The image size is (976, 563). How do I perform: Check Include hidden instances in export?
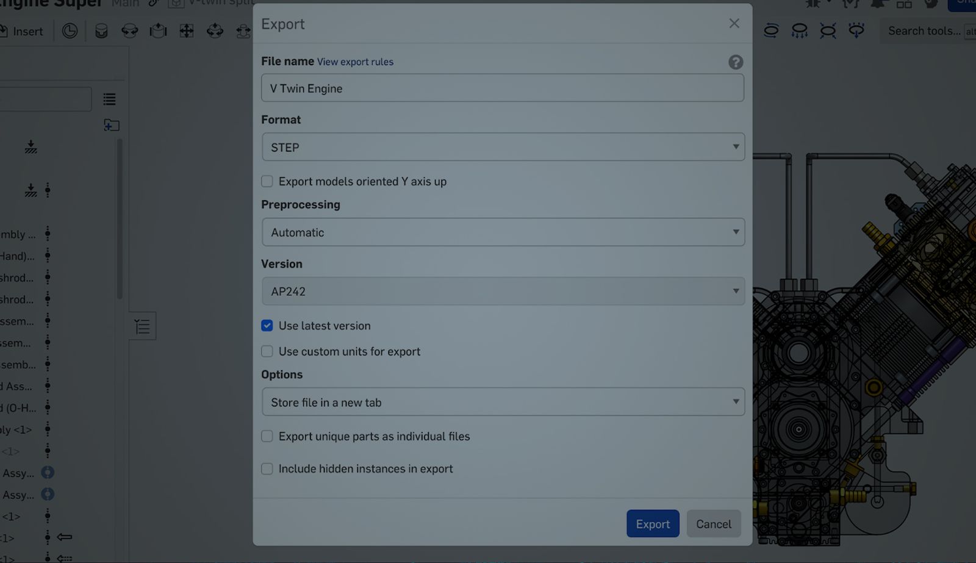tap(267, 469)
